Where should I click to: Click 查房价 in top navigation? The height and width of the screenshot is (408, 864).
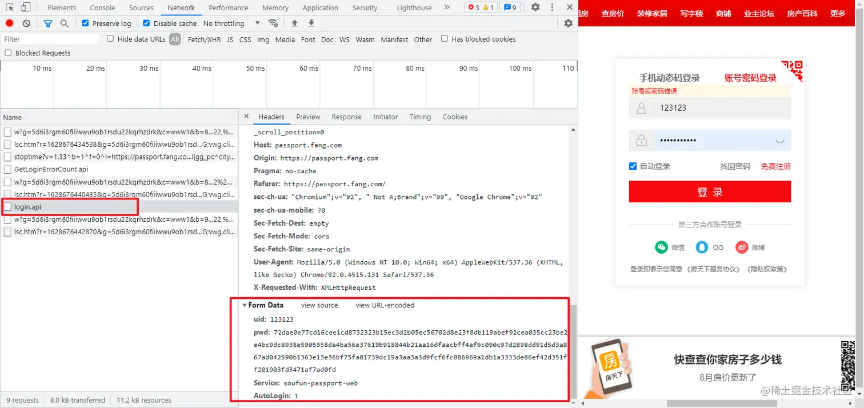coord(612,13)
